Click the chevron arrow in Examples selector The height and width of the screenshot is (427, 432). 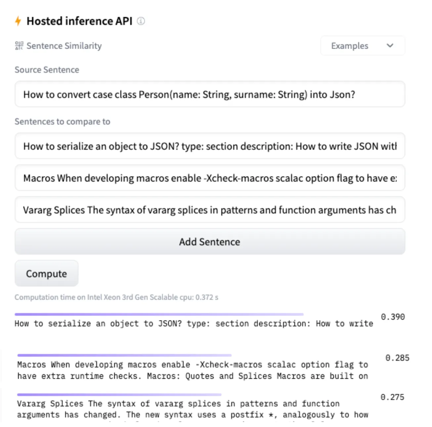[x=390, y=46]
